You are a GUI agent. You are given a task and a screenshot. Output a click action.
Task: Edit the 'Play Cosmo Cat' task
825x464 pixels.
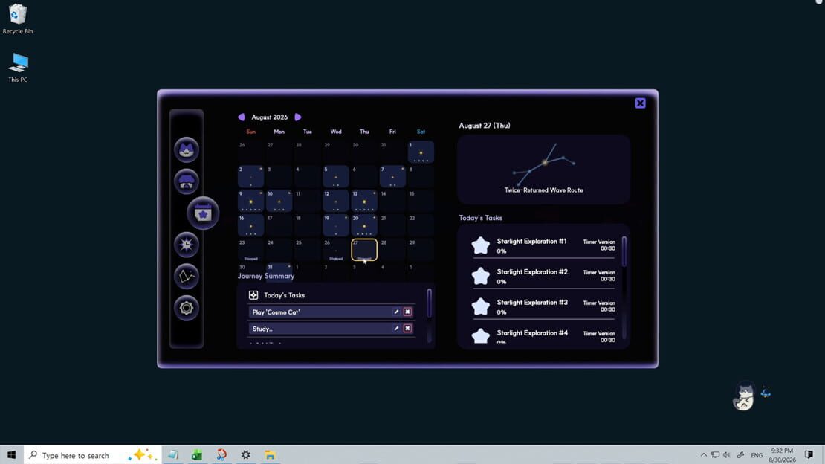396,312
